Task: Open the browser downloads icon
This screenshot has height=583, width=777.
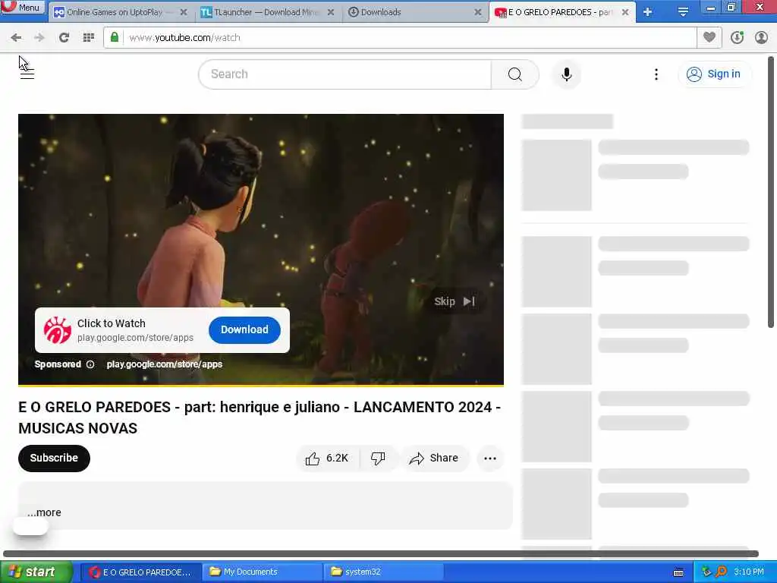Action: pyautogui.click(x=737, y=37)
